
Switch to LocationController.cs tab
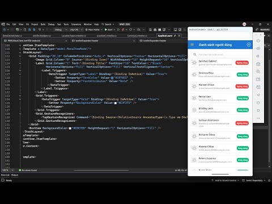(107, 36)
